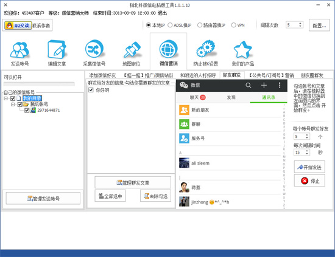Decrease the 间隔次数 spinner value
335x257 pixels.
tap(300, 26)
